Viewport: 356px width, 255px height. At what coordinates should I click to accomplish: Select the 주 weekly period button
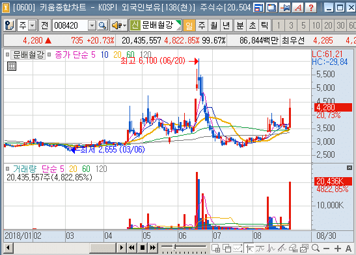click(202, 25)
